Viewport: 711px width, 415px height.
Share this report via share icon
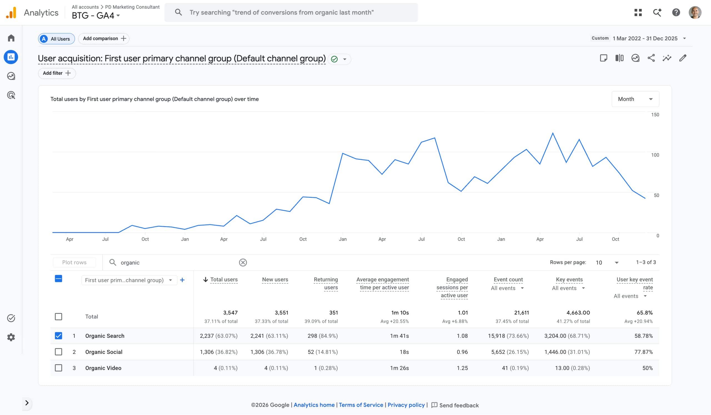click(x=651, y=58)
